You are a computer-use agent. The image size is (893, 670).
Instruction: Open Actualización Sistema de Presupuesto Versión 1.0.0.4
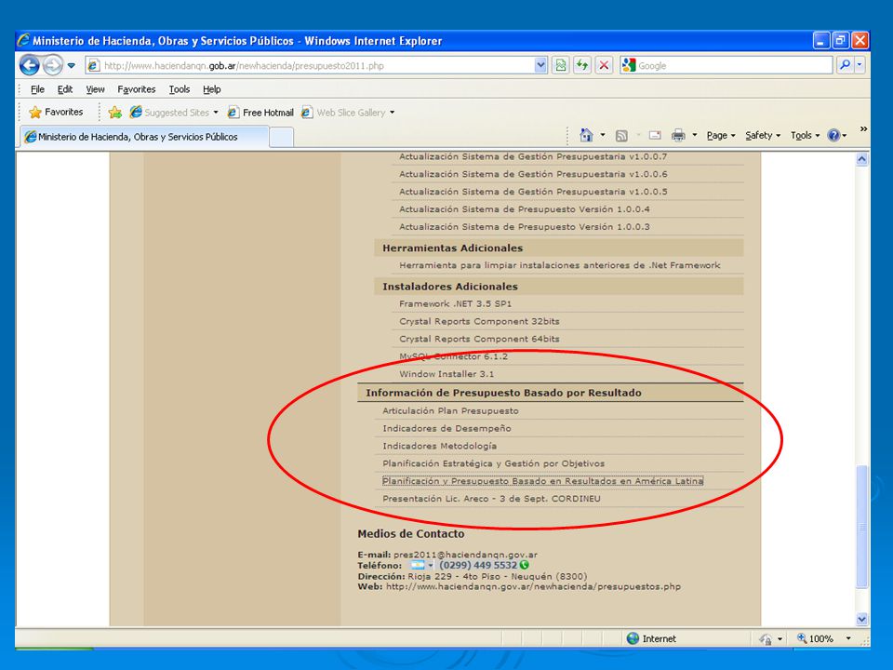tap(524, 209)
